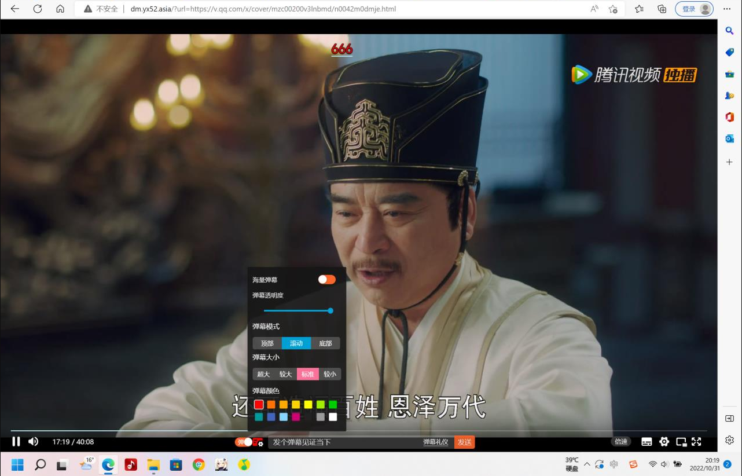Enter fullscreen mode in player

[x=696, y=442]
